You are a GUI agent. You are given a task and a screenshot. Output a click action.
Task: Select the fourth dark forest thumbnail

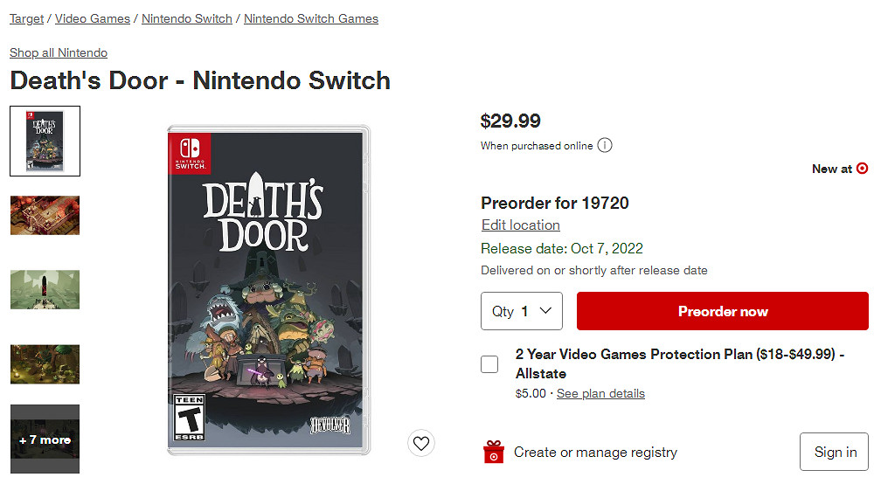tap(45, 364)
